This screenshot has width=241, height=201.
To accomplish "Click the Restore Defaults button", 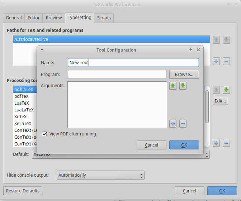I will pos(23,191).
